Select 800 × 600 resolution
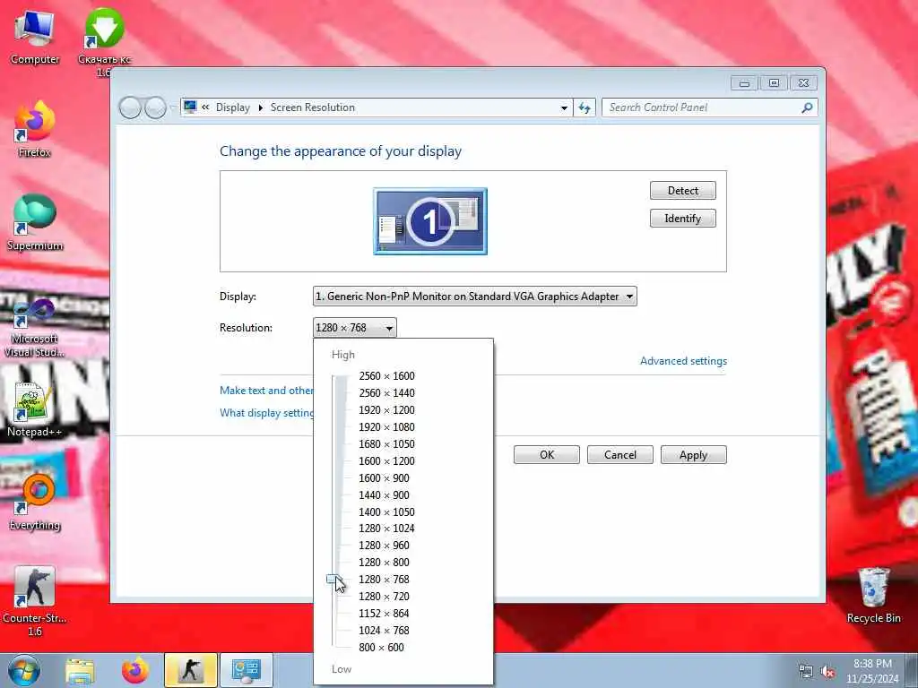Image resolution: width=918 pixels, height=688 pixels. click(381, 647)
